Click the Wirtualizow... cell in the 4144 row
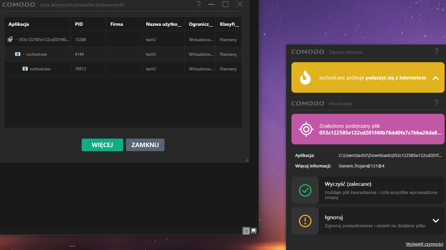 (201, 54)
